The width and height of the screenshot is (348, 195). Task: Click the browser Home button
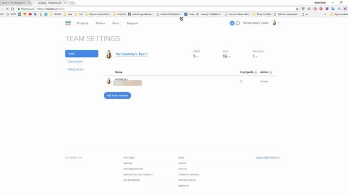pos(13,9)
